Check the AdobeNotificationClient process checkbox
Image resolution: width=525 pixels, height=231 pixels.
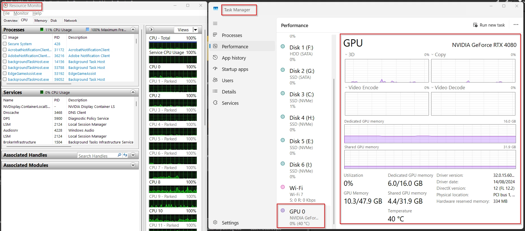(5, 56)
